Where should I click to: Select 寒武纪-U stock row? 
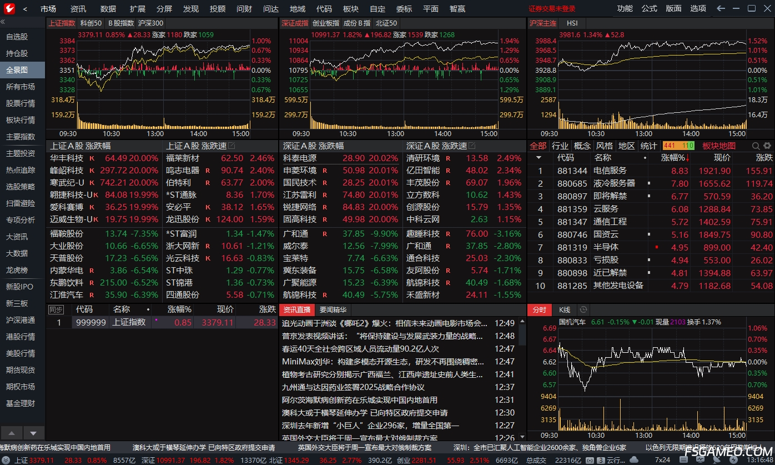[104, 182]
